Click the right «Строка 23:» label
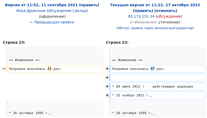 point(117,42)
